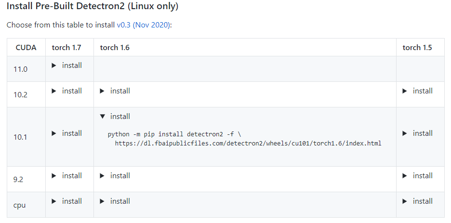Expand install for CUDA 9.2 torch 1.5
This screenshot has height=223, width=451.
pyautogui.click(x=417, y=176)
